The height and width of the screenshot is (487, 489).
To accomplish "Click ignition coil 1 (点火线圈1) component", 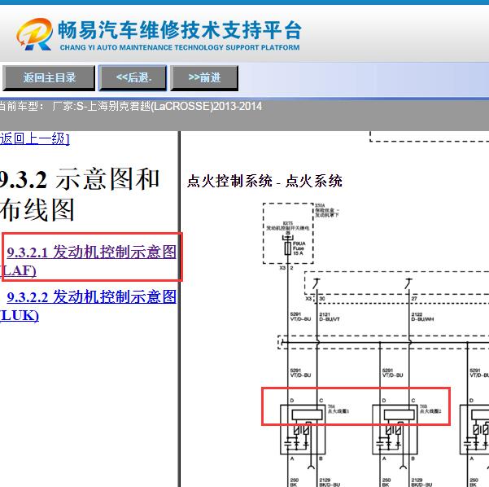I will (303, 429).
